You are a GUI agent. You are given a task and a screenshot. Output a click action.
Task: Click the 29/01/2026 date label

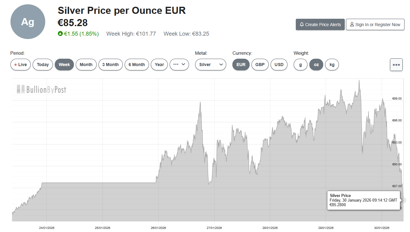click(326, 228)
